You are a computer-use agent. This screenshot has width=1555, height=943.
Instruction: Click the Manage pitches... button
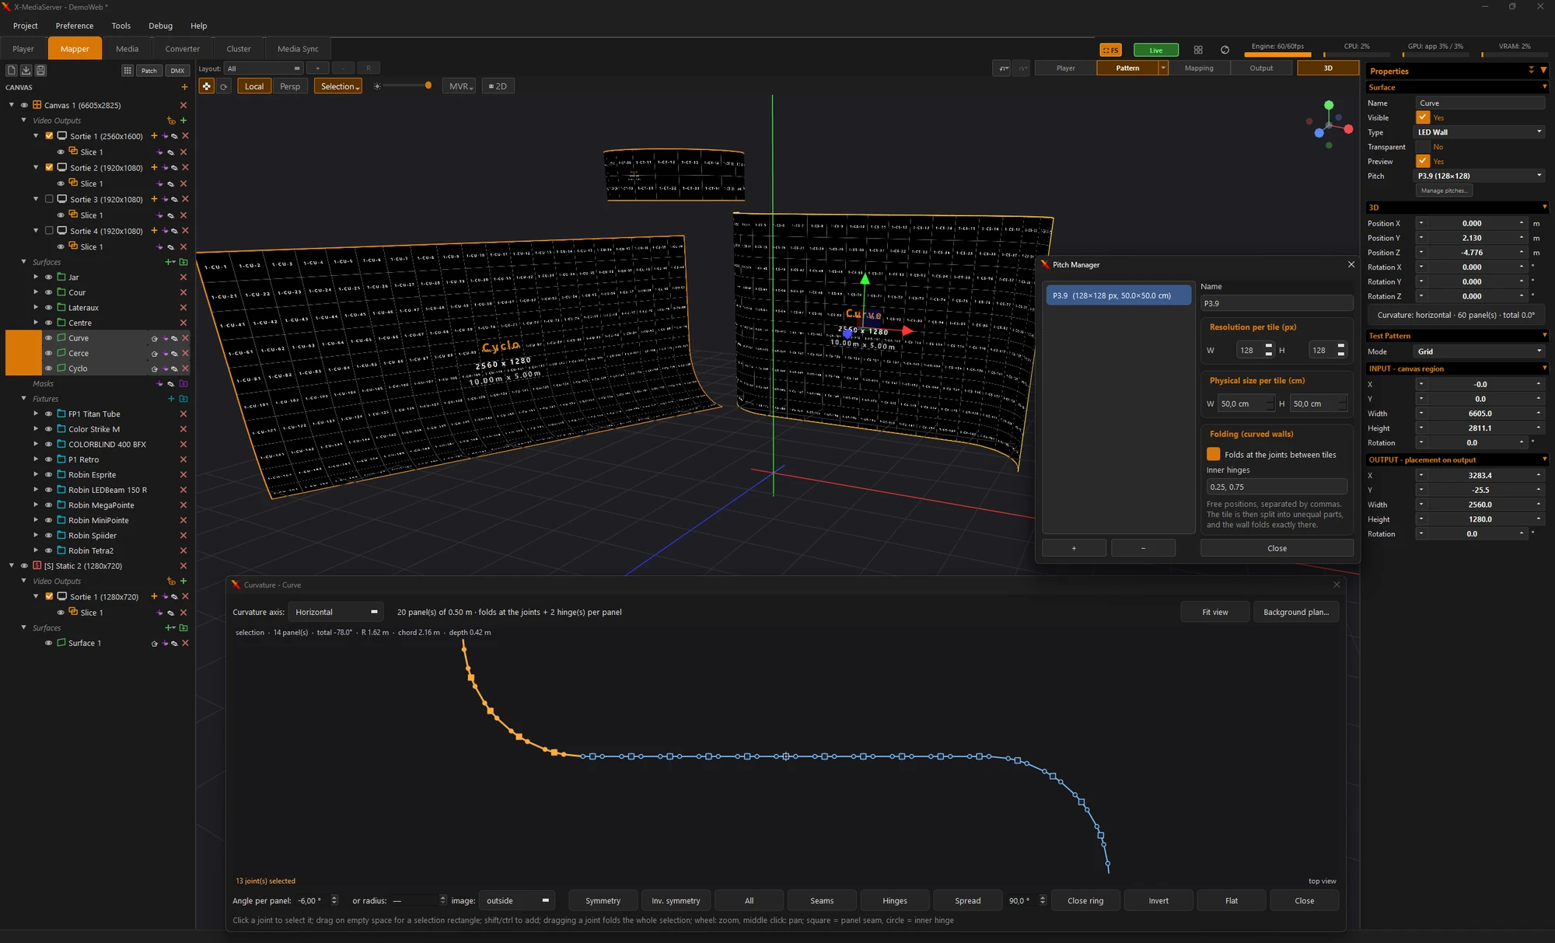click(1444, 190)
